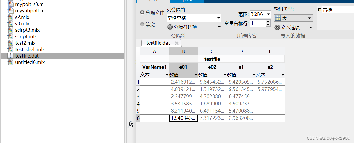354x143 pixels.
Task: Click the 范围 input field B6:B6
Action: pos(258,14)
